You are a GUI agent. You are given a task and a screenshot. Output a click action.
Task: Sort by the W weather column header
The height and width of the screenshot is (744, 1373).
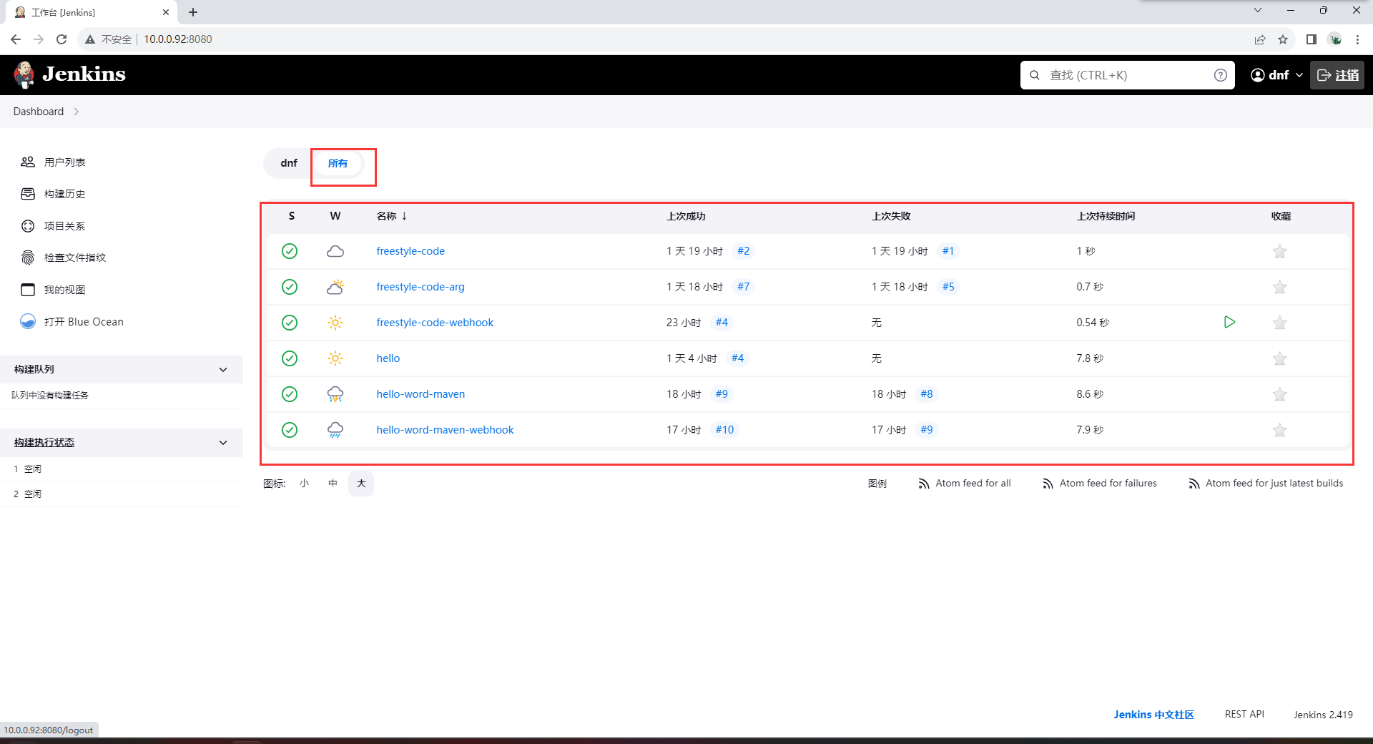click(x=335, y=216)
